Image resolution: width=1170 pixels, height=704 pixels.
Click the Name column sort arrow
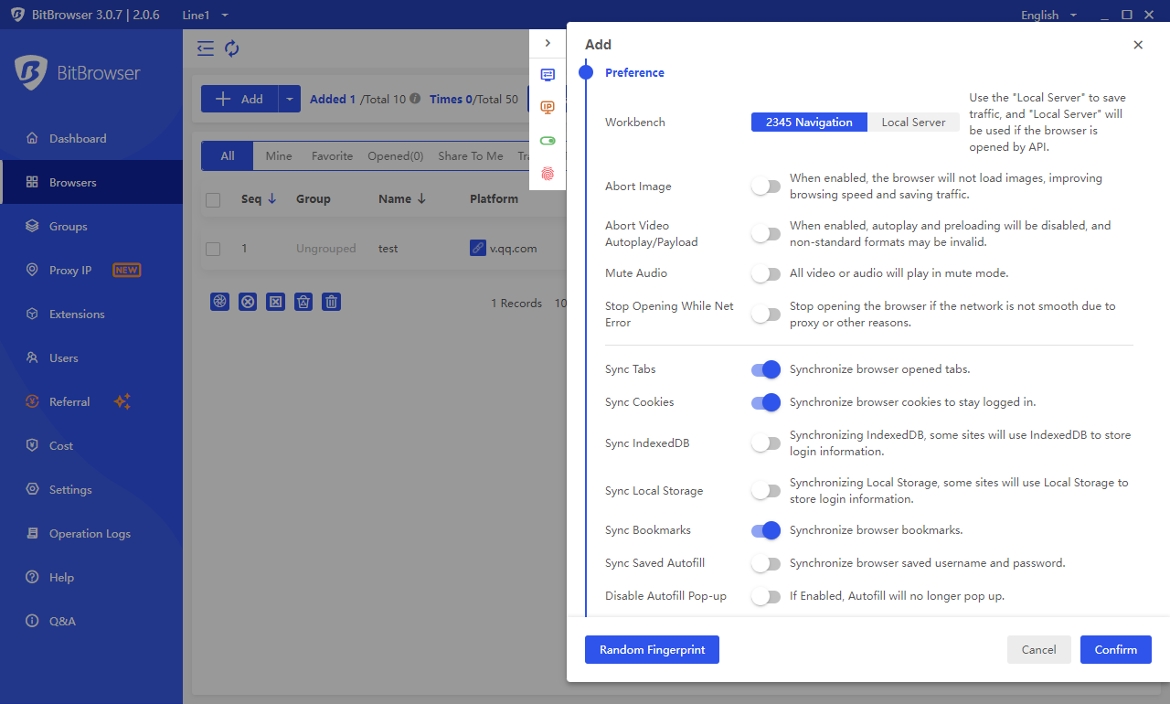pos(421,198)
